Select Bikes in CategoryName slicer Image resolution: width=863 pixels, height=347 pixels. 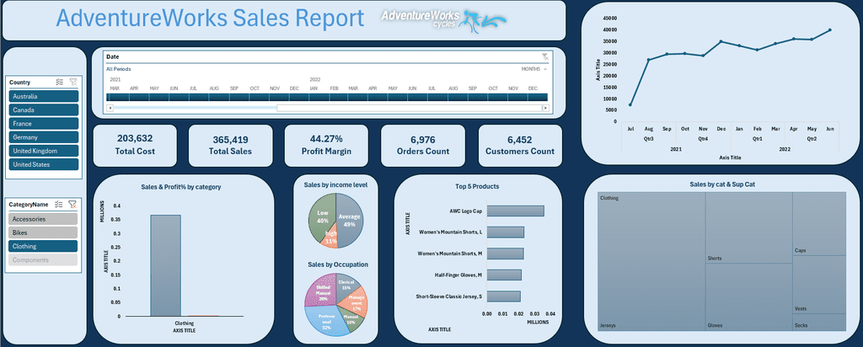44,232
